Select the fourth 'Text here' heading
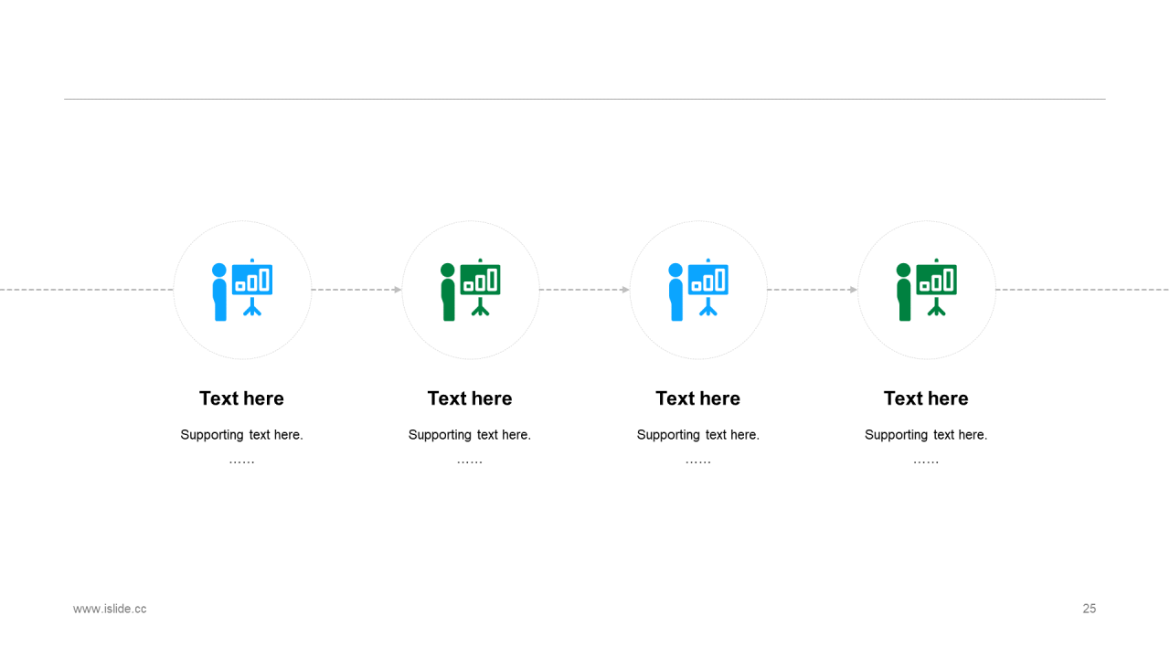1170x658 pixels. [x=926, y=398]
